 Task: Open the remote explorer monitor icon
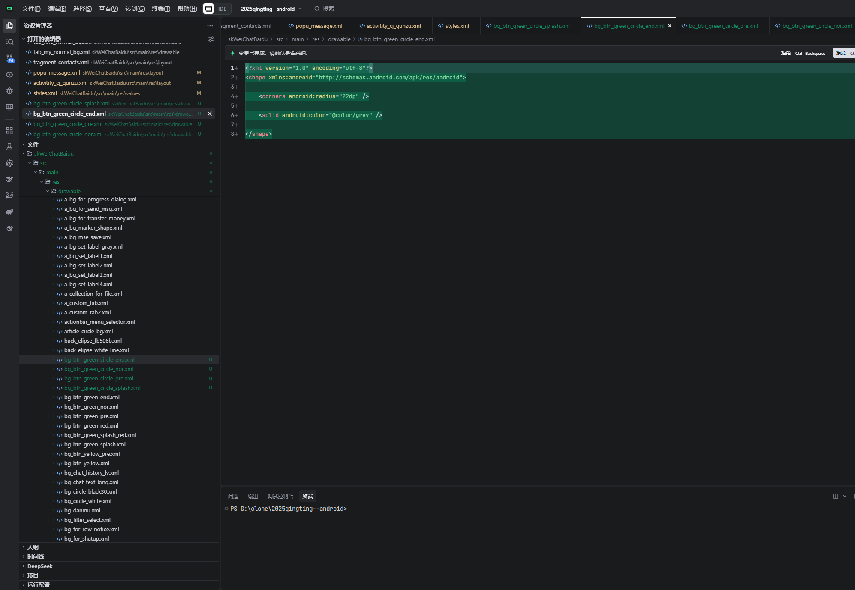9,107
